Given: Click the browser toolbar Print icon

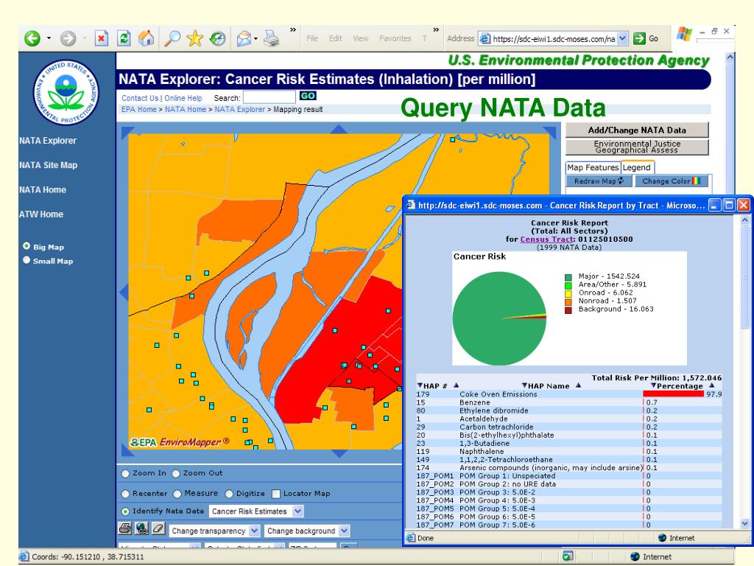Looking at the screenshot, I should pos(272,38).
